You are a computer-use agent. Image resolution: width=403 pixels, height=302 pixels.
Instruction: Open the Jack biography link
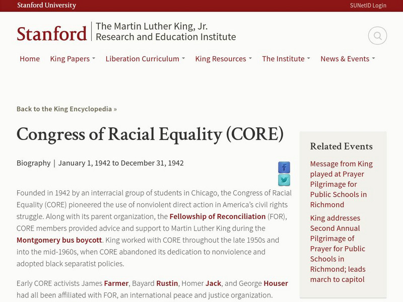[x=213, y=283]
